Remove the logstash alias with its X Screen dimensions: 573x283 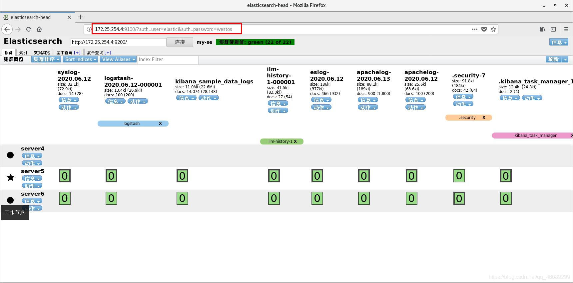pos(160,124)
